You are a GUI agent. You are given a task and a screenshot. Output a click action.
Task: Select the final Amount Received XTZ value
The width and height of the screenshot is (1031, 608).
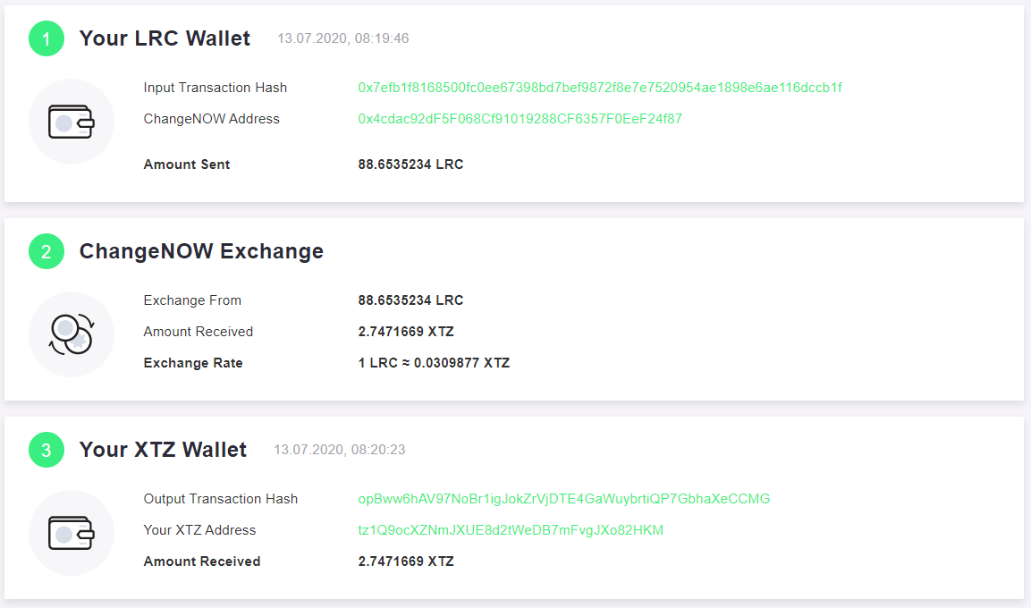[406, 562]
